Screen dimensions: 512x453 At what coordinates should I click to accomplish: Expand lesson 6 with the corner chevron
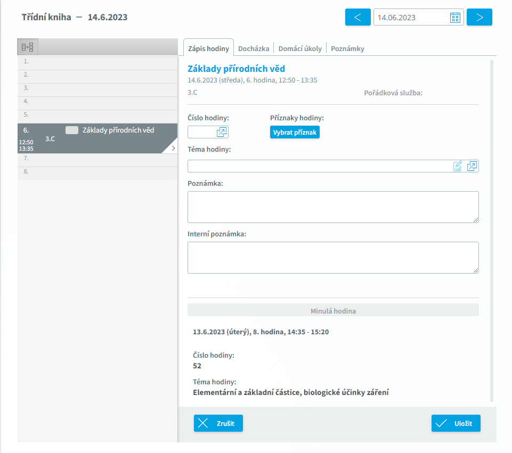pyautogui.click(x=172, y=149)
